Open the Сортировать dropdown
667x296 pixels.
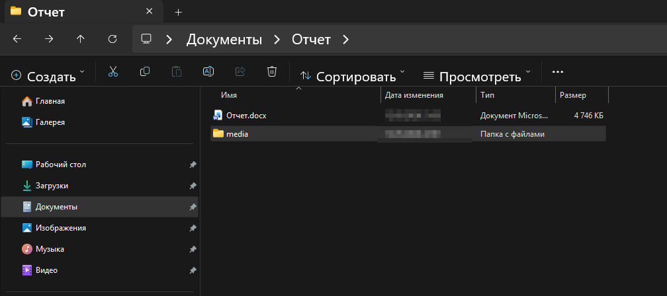coord(352,76)
